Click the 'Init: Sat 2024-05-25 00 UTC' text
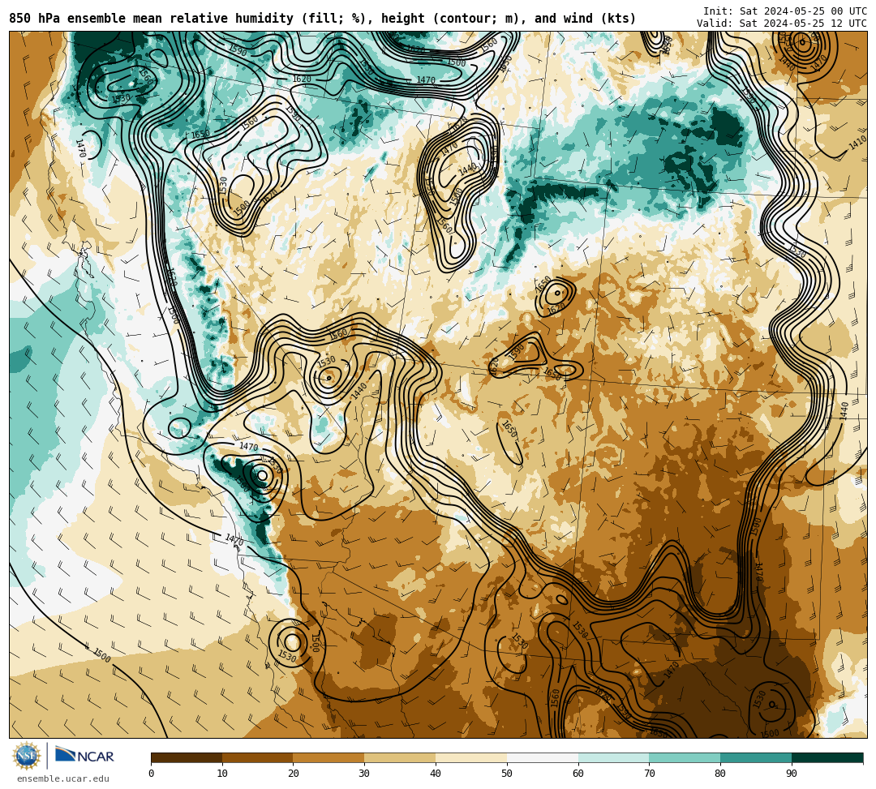This screenshot has height=789, width=876. tap(785, 11)
